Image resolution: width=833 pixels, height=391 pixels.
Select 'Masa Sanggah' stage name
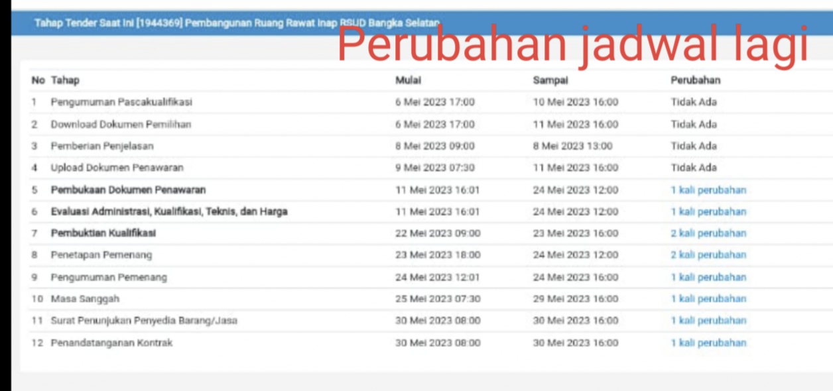[x=86, y=299]
